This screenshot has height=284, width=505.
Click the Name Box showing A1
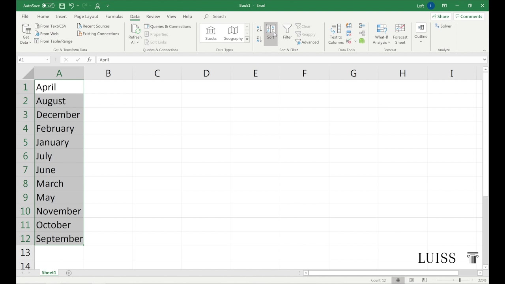[x=32, y=60]
